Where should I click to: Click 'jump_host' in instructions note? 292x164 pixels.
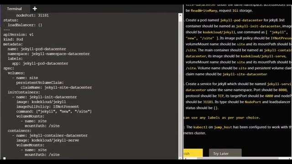pyautogui.click(x=223, y=127)
